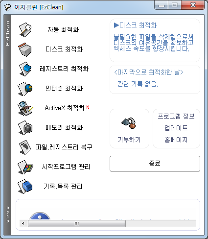This screenshot has width=208, height=239.
Task: Click the 디스크 최적화 cube icon
Action: coord(25,49)
